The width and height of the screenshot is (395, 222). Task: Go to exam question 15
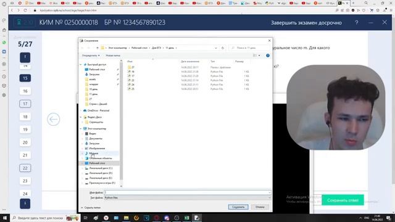coord(25,78)
